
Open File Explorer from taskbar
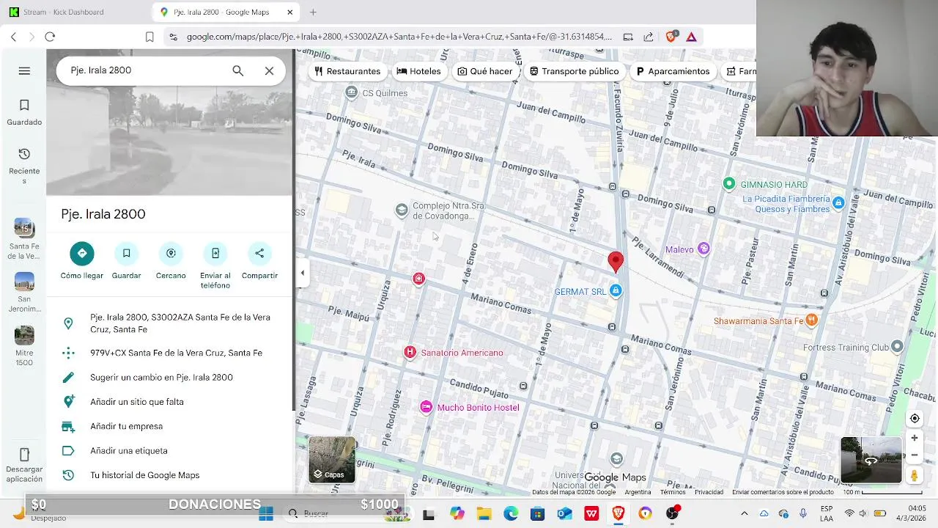point(484,513)
